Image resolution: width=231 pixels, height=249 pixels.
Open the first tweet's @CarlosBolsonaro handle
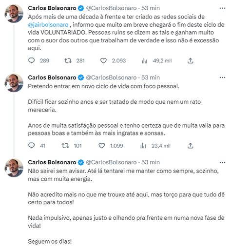point(111,8)
